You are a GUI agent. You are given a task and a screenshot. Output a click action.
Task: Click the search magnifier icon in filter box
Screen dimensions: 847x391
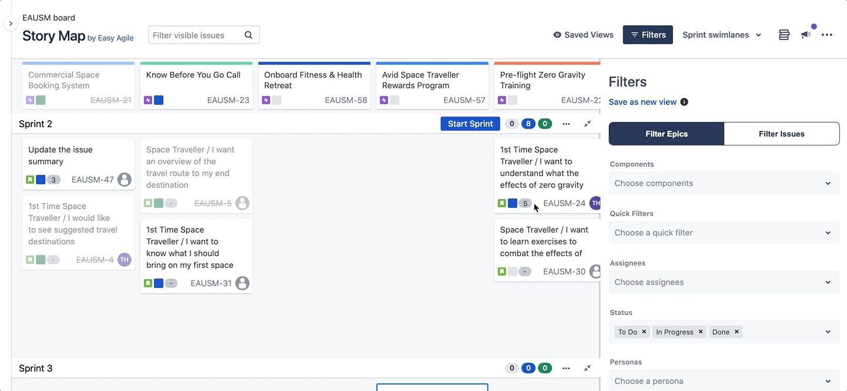(248, 35)
